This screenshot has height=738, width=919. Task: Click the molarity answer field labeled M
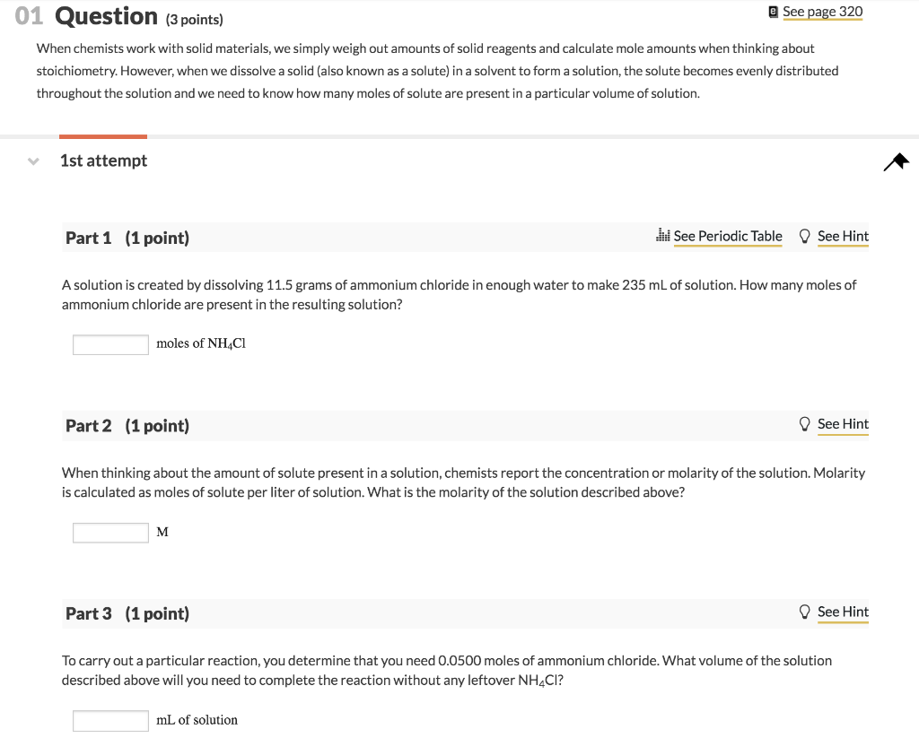tap(109, 532)
